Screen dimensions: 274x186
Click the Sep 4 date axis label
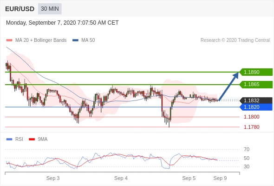[x=121, y=178]
